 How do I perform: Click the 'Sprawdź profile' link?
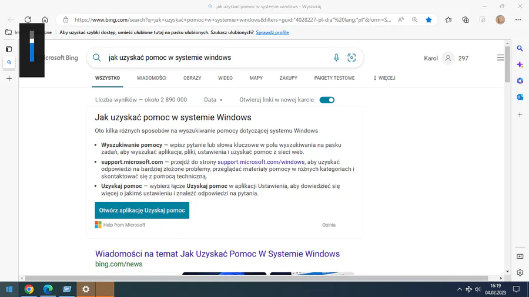[272, 32]
